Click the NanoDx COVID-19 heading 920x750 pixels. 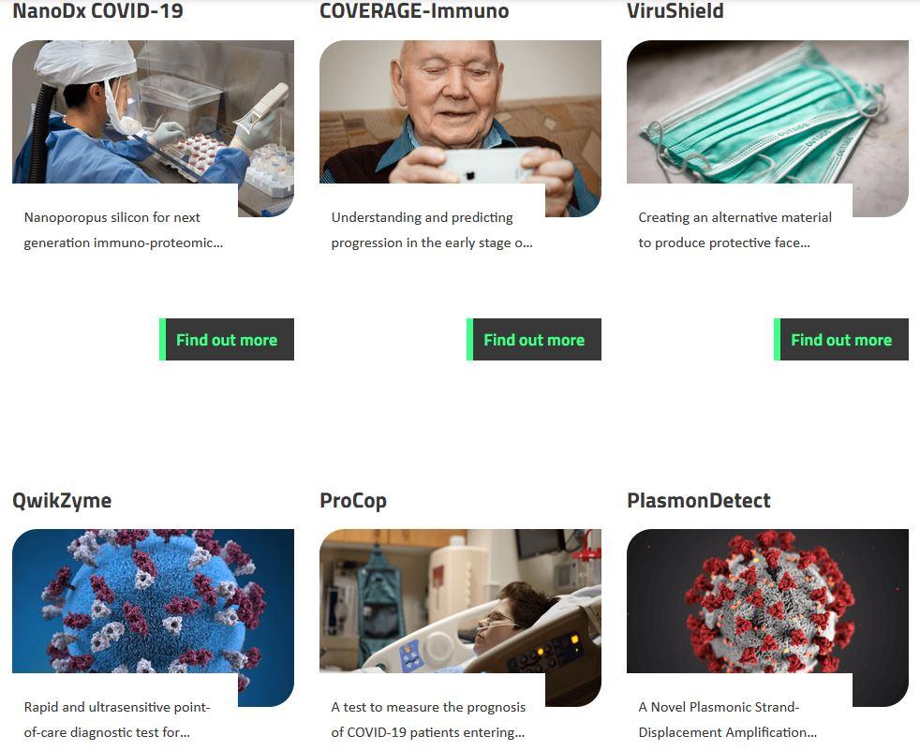98,10
